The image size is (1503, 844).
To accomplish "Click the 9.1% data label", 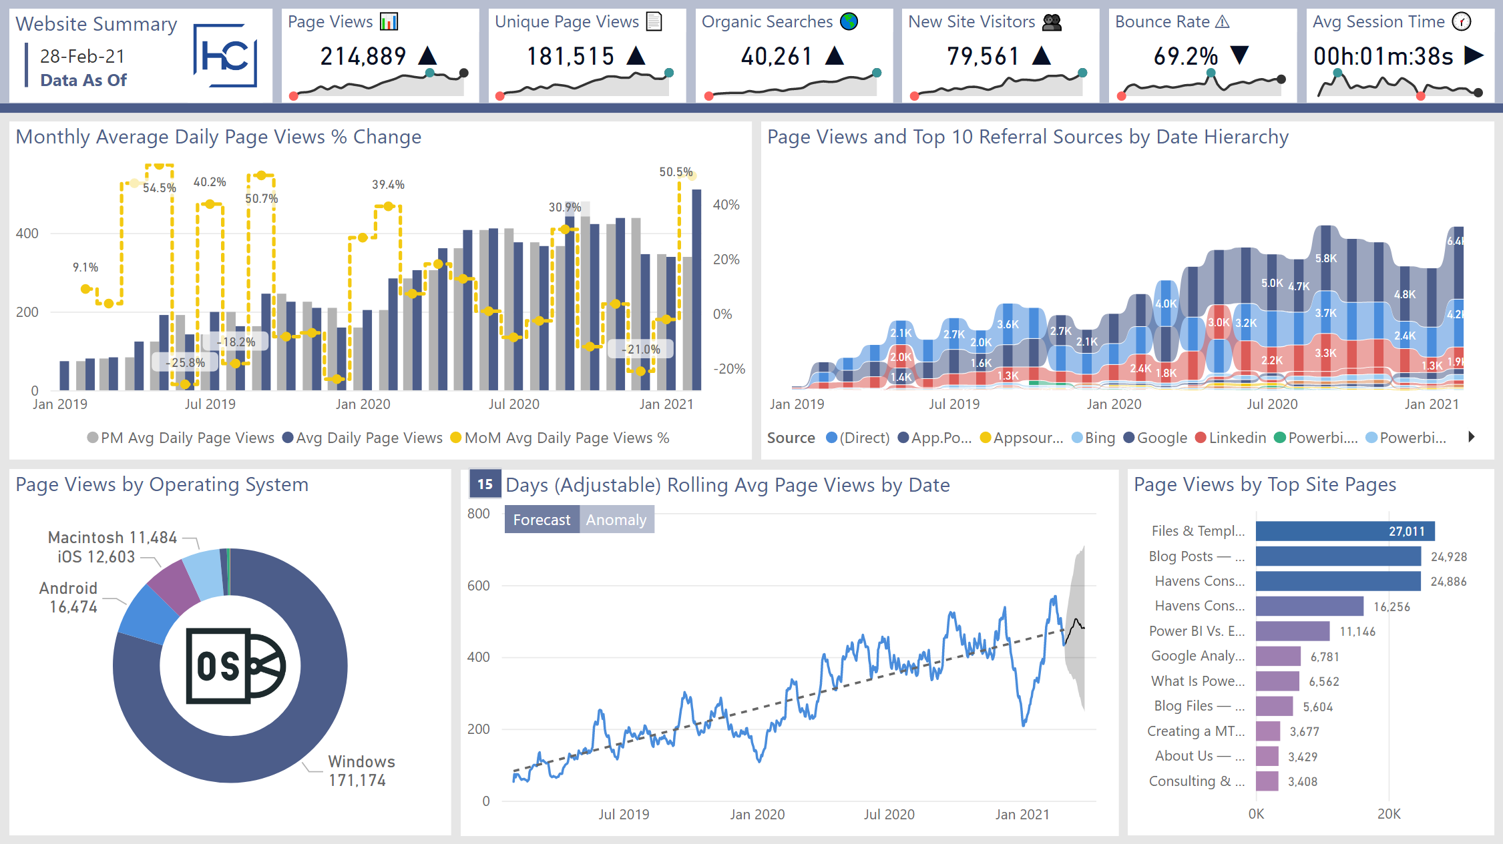I will (85, 268).
